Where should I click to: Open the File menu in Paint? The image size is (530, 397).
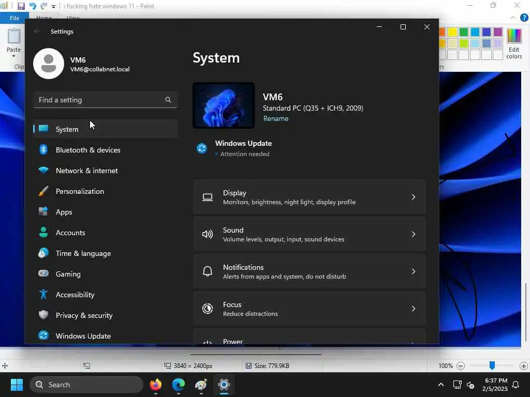click(x=14, y=18)
